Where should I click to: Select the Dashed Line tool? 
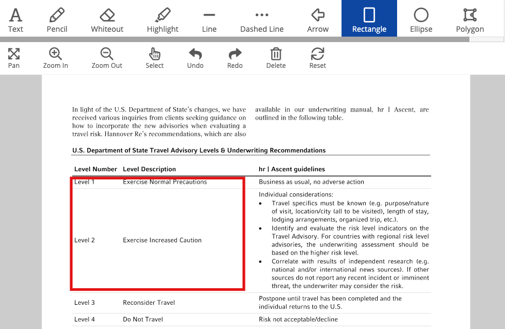[x=262, y=18]
